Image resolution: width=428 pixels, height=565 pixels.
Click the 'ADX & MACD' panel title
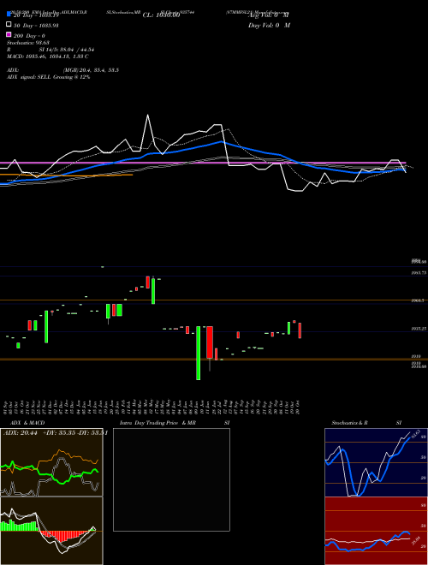(x=27, y=423)
